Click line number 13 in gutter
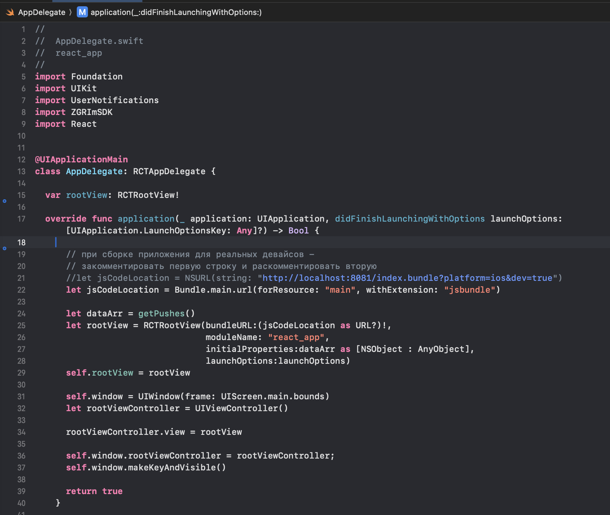The width and height of the screenshot is (610, 515). (22, 171)
